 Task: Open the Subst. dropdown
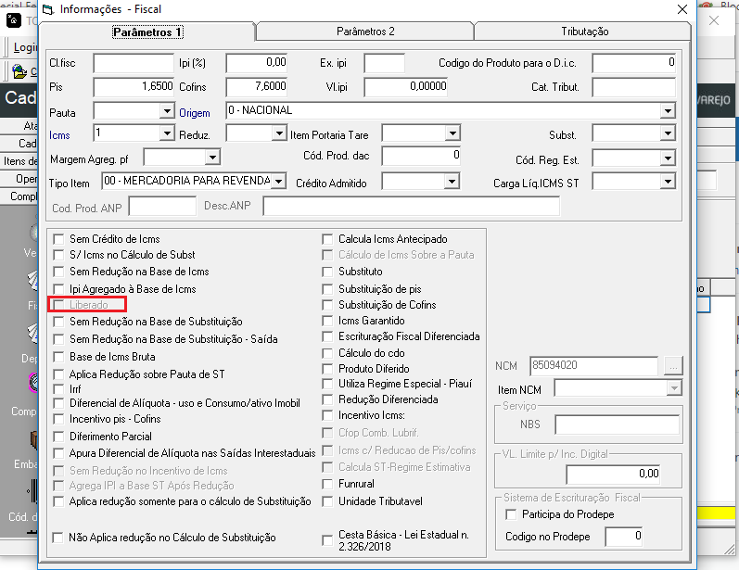click(668, 133)
